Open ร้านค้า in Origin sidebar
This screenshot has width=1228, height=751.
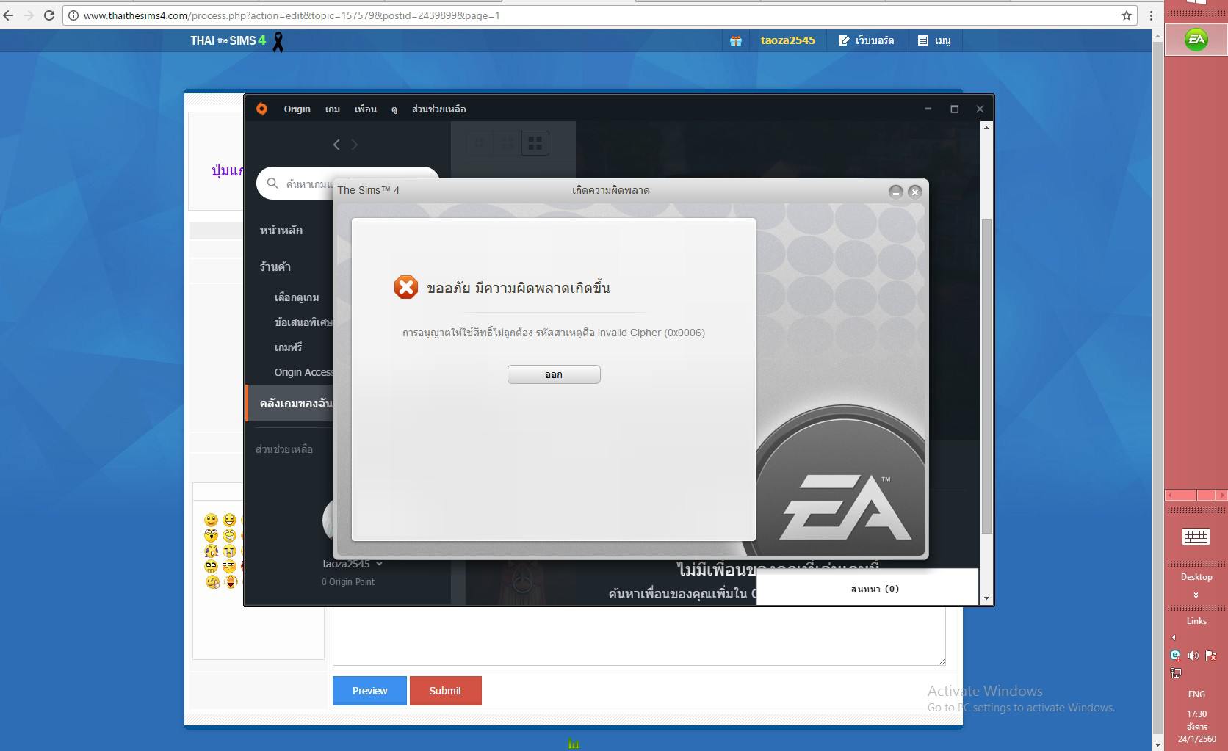(275, 266)
